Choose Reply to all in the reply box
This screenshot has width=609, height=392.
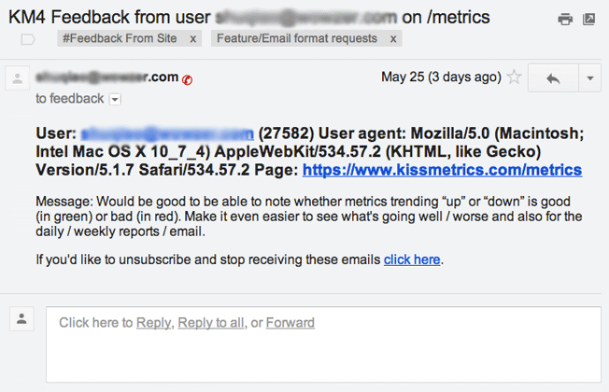[211, 323]
